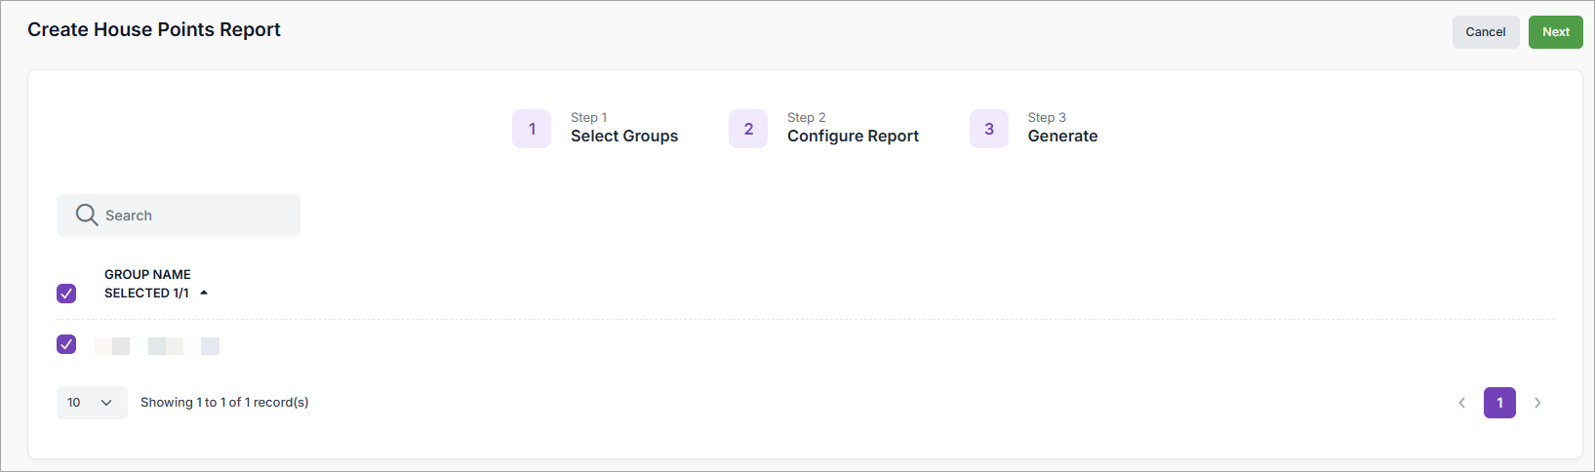The width and height of the screenshot is (1595, 472).
Task: Click the step 3 number badge
Action: [988, 129]
